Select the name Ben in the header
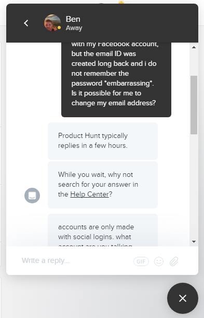 [x=73, y=19]
